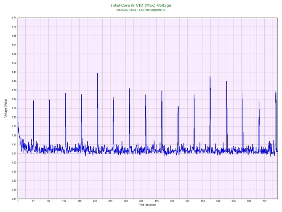282x212 pixels.
Task: Click the 231 time-axis label
Action: click(x=95, y=201)
